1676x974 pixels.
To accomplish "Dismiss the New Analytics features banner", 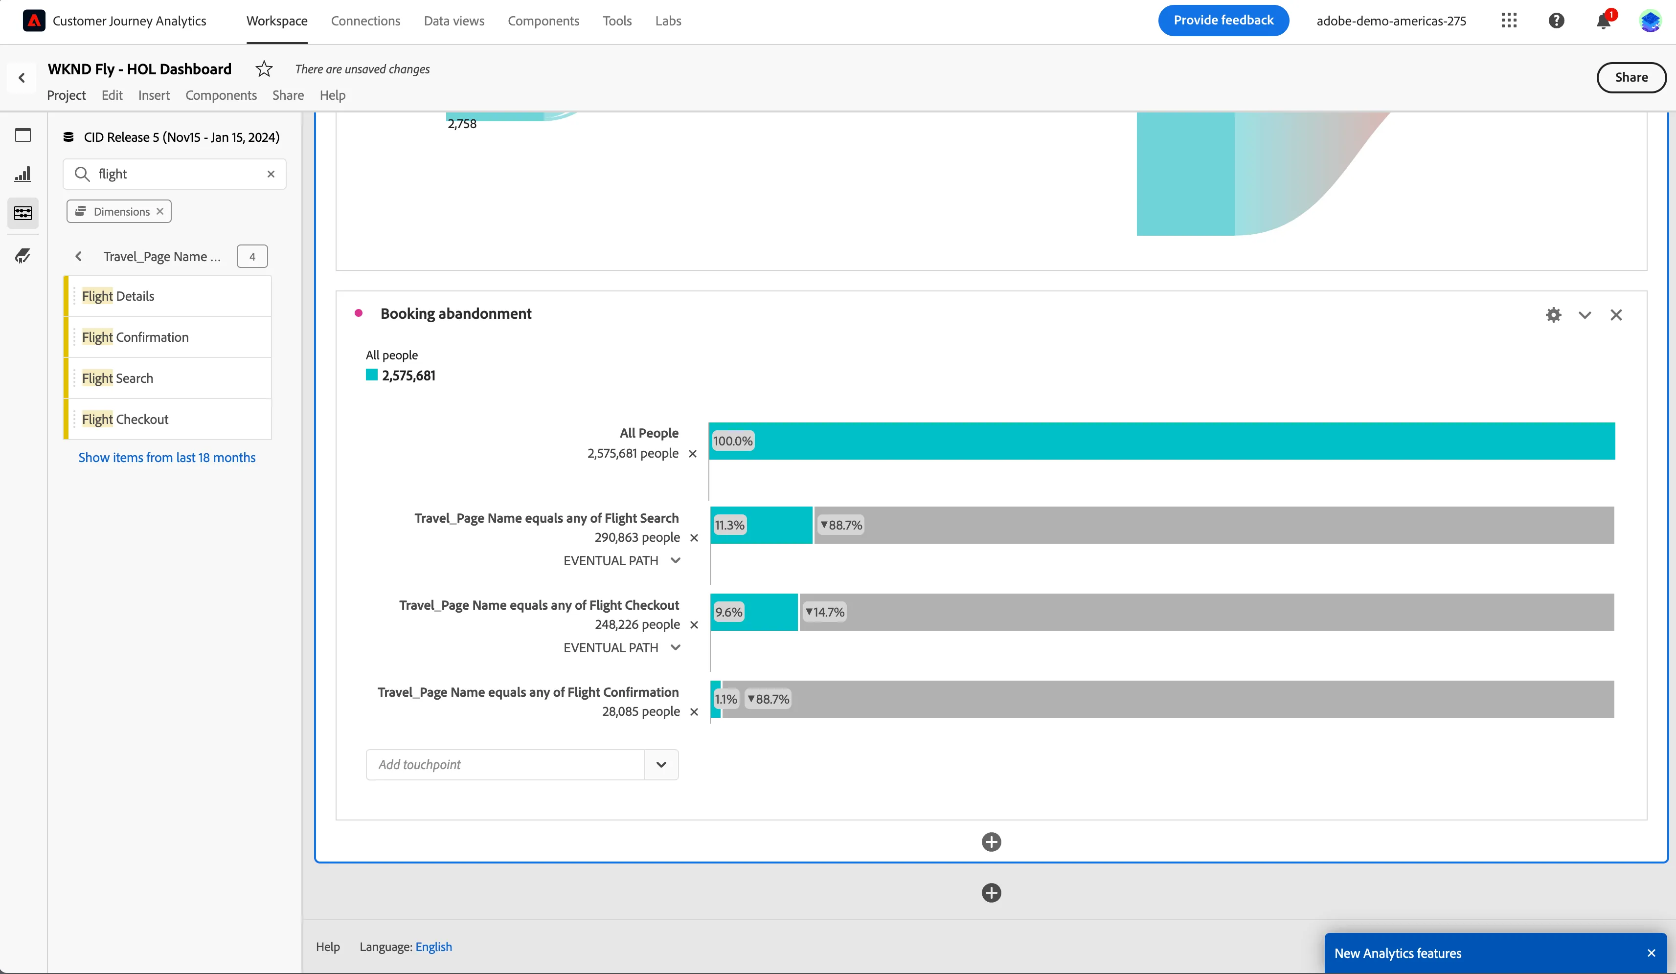I will (1652, 953).
